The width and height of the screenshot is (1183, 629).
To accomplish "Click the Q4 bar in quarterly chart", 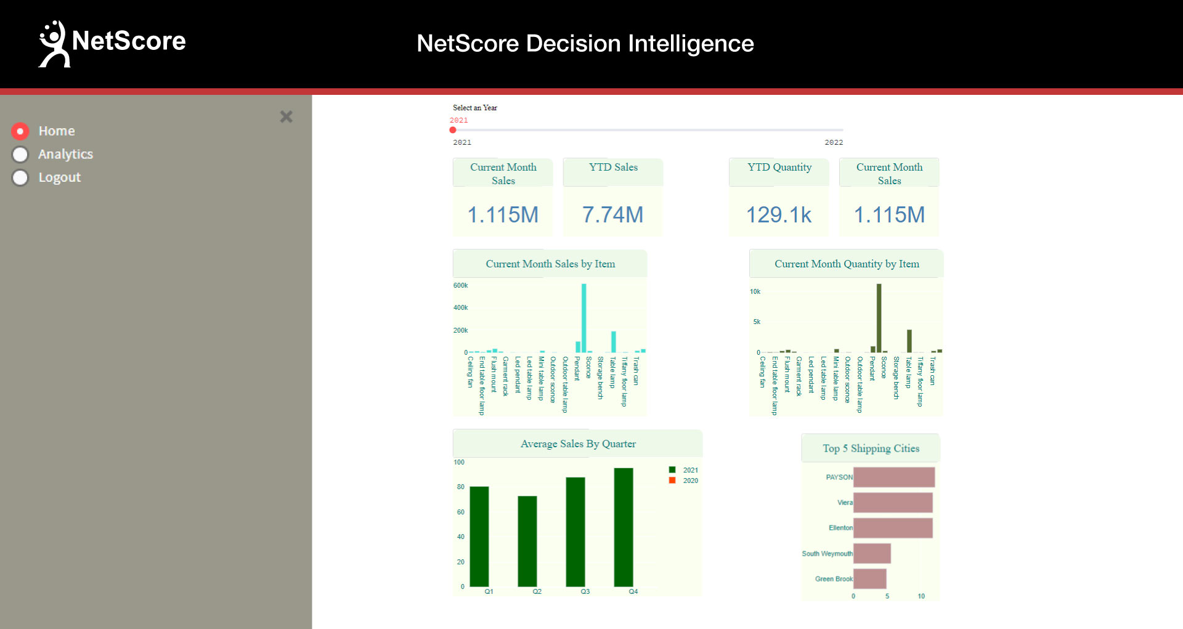I will (624, 527).
